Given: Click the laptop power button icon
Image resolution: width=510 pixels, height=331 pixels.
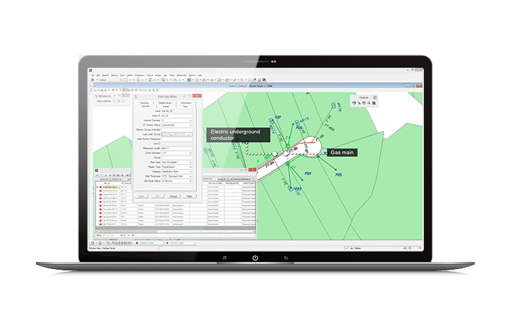Looking at the screenshot, I should point(255,257).
